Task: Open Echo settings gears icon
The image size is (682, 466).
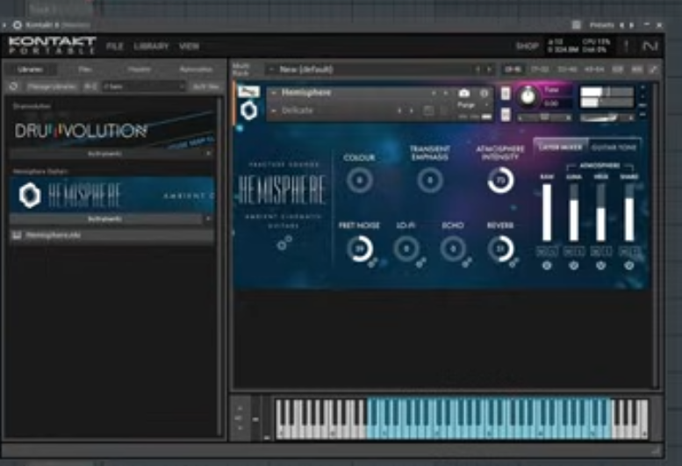Action: tap(467, 262)
